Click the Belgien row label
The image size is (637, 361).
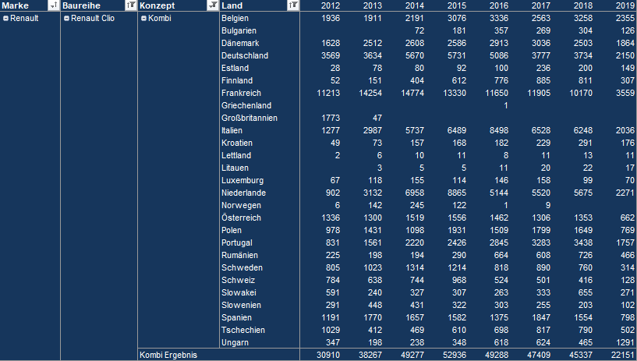235,18
